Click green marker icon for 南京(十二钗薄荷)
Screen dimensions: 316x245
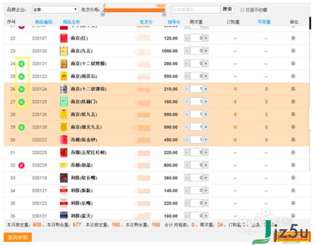tap(22, 89)
